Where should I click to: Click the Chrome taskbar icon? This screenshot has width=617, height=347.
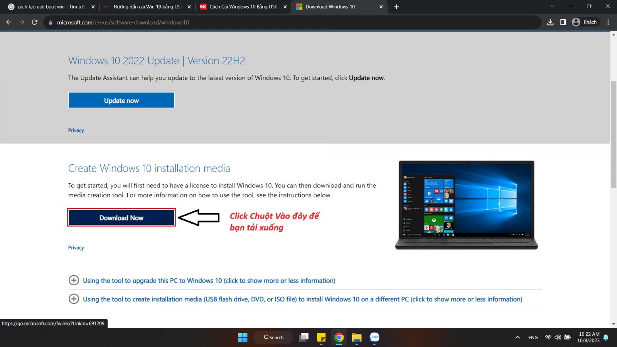click(x=339, y=337)
